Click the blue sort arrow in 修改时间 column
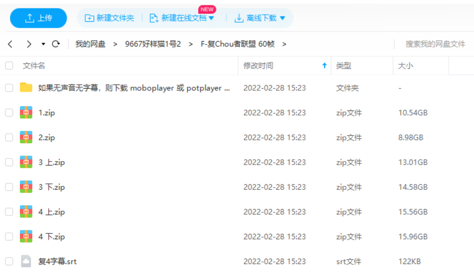 click(324, 65)
